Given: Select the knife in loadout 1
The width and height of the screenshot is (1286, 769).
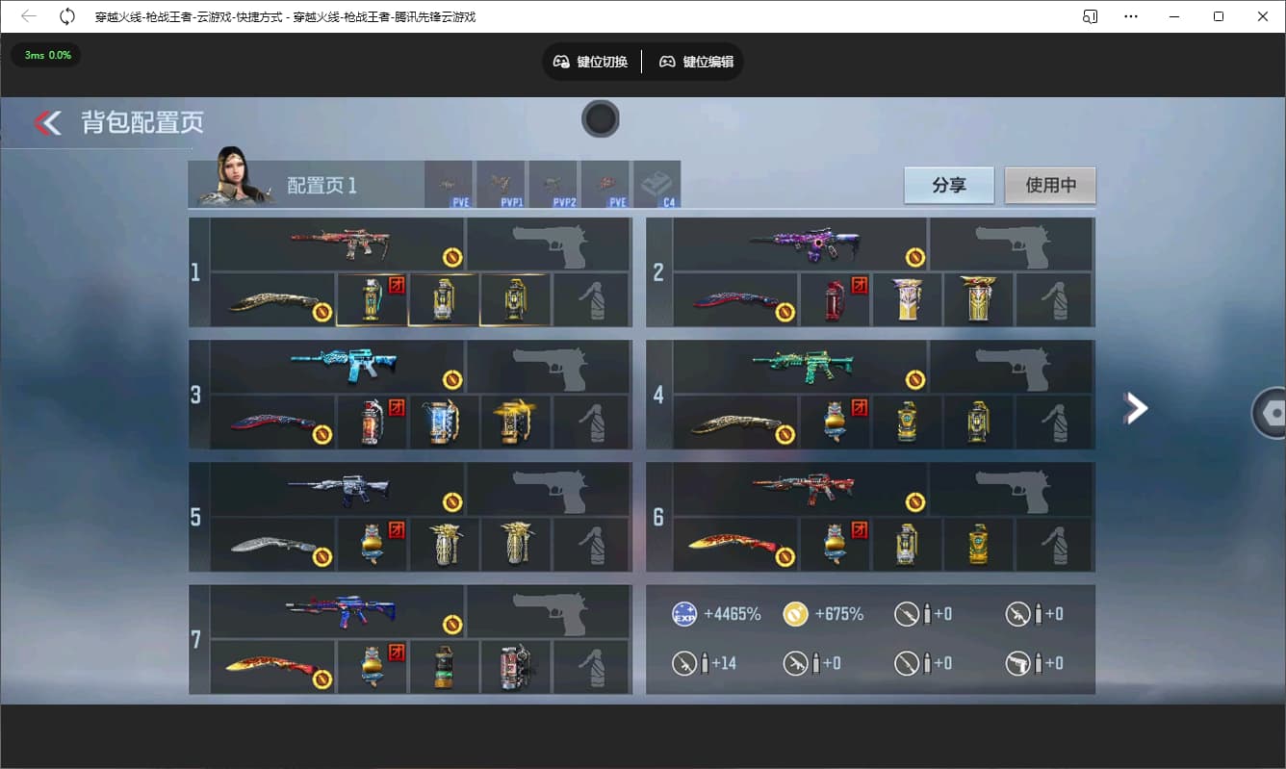Looking at the screenshot, I should click(x=272, y=300).
